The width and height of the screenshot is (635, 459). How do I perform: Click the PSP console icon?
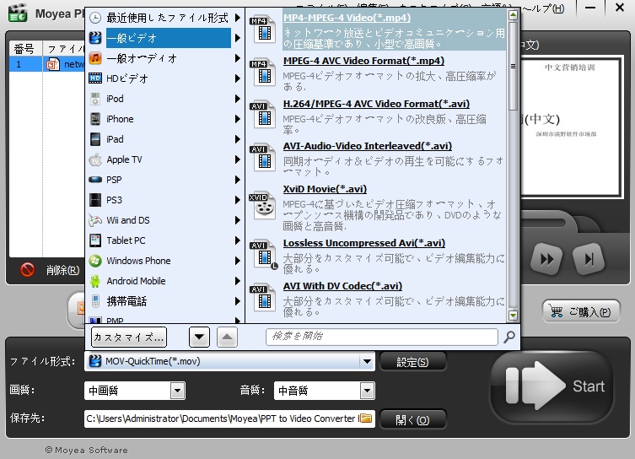coord(95,180)
